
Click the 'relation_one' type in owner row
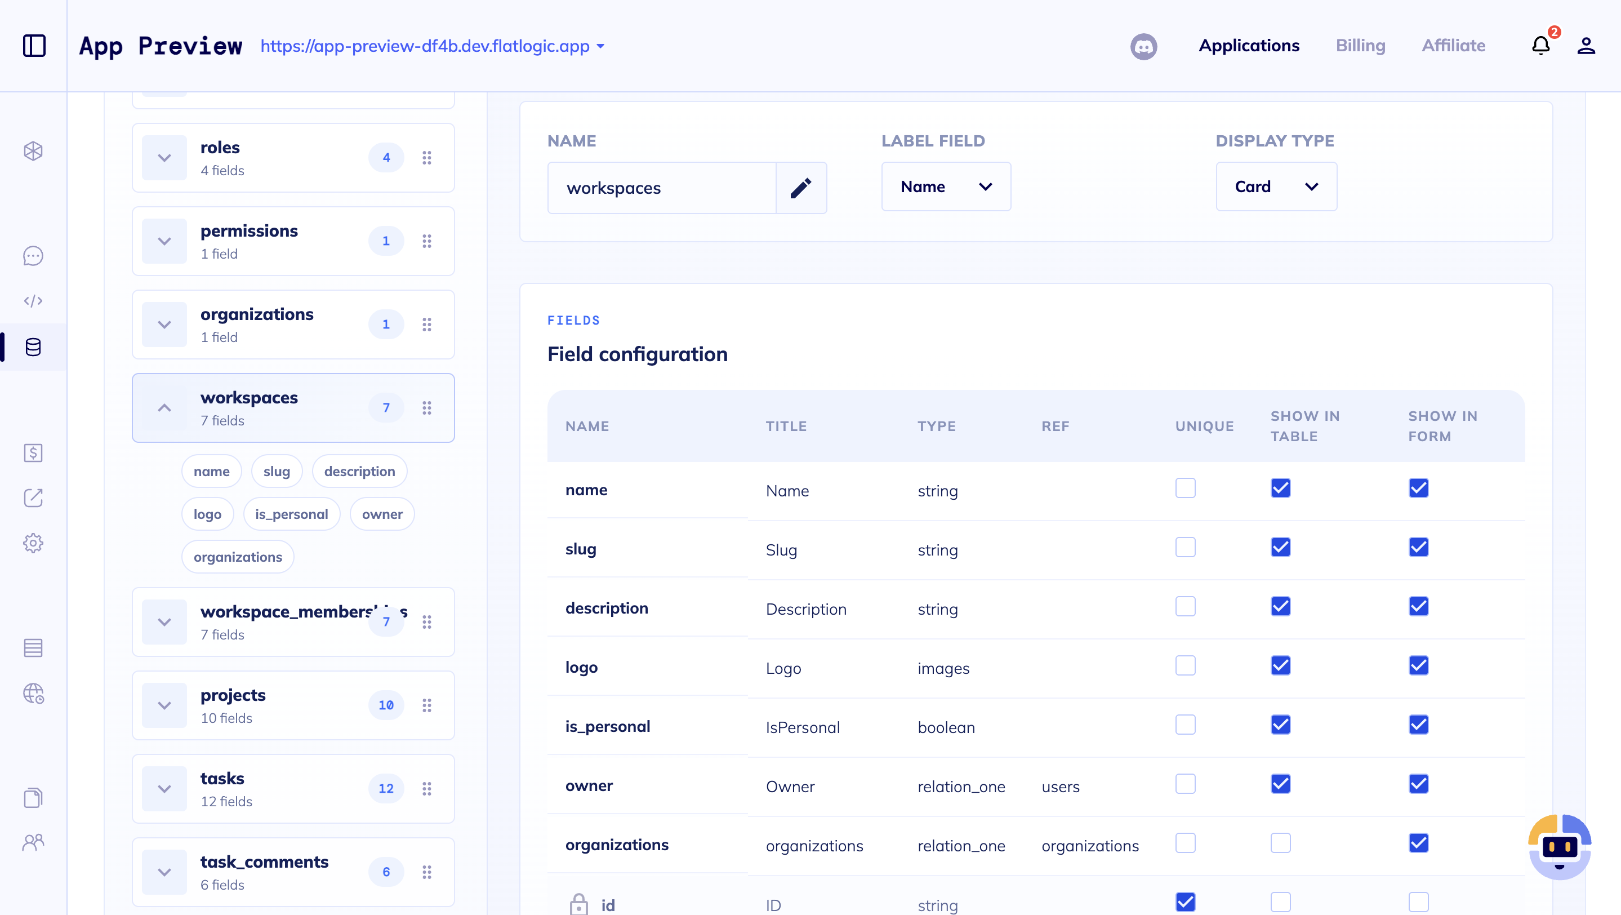(x=961, y=787)
